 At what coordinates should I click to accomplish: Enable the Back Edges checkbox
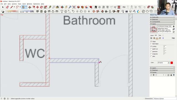pyautogui.click(x=151, y=44)
